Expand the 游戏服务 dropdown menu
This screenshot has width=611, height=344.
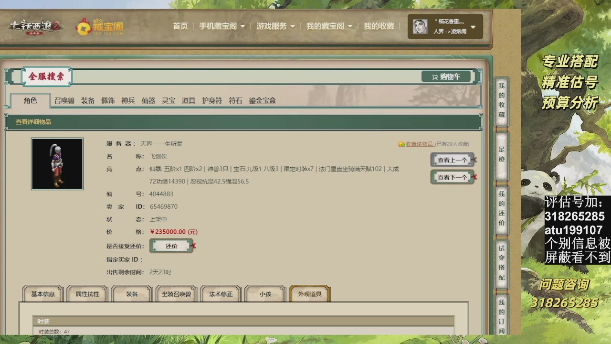275,26
